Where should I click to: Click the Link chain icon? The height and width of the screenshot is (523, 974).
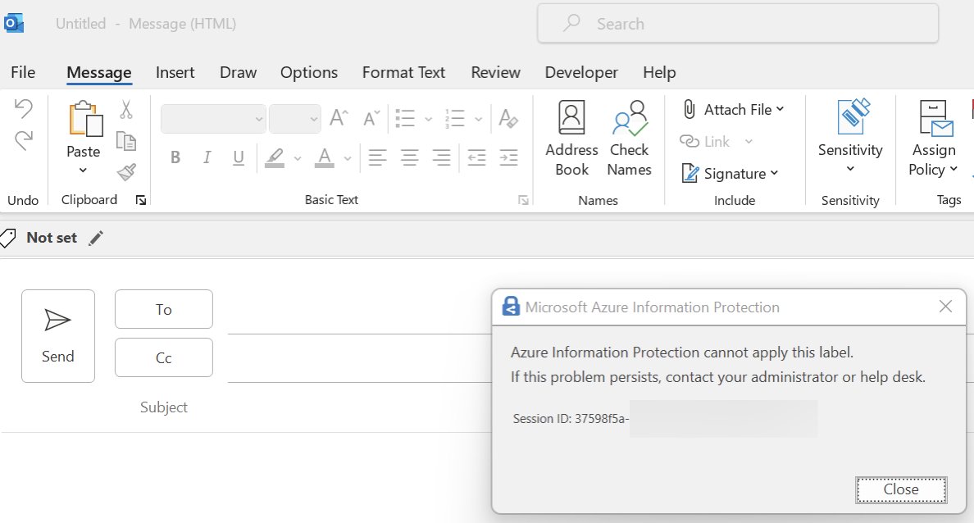tap(690, 142)
